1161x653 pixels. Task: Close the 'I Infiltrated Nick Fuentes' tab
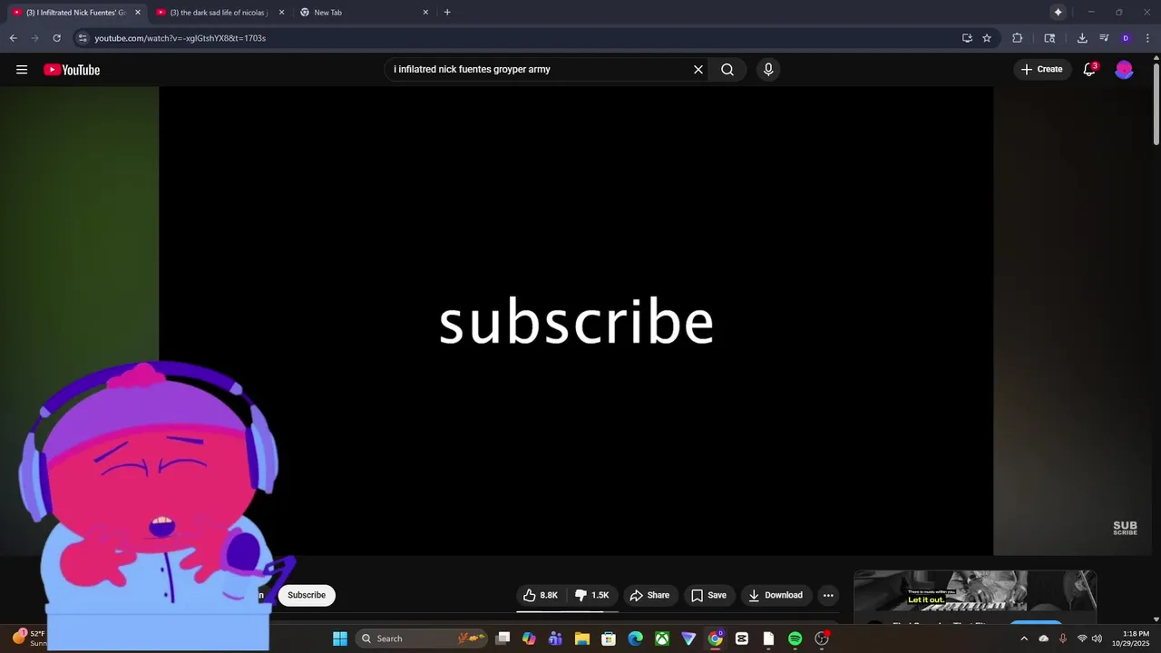pos(138,13)
